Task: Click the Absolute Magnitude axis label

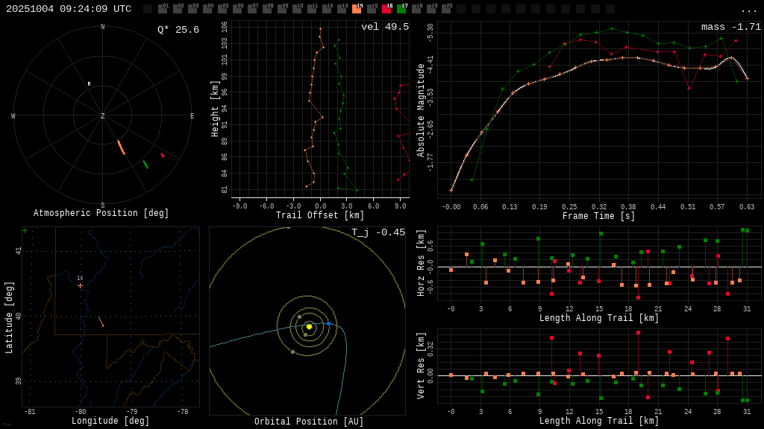Action: (x=421, y=110)
